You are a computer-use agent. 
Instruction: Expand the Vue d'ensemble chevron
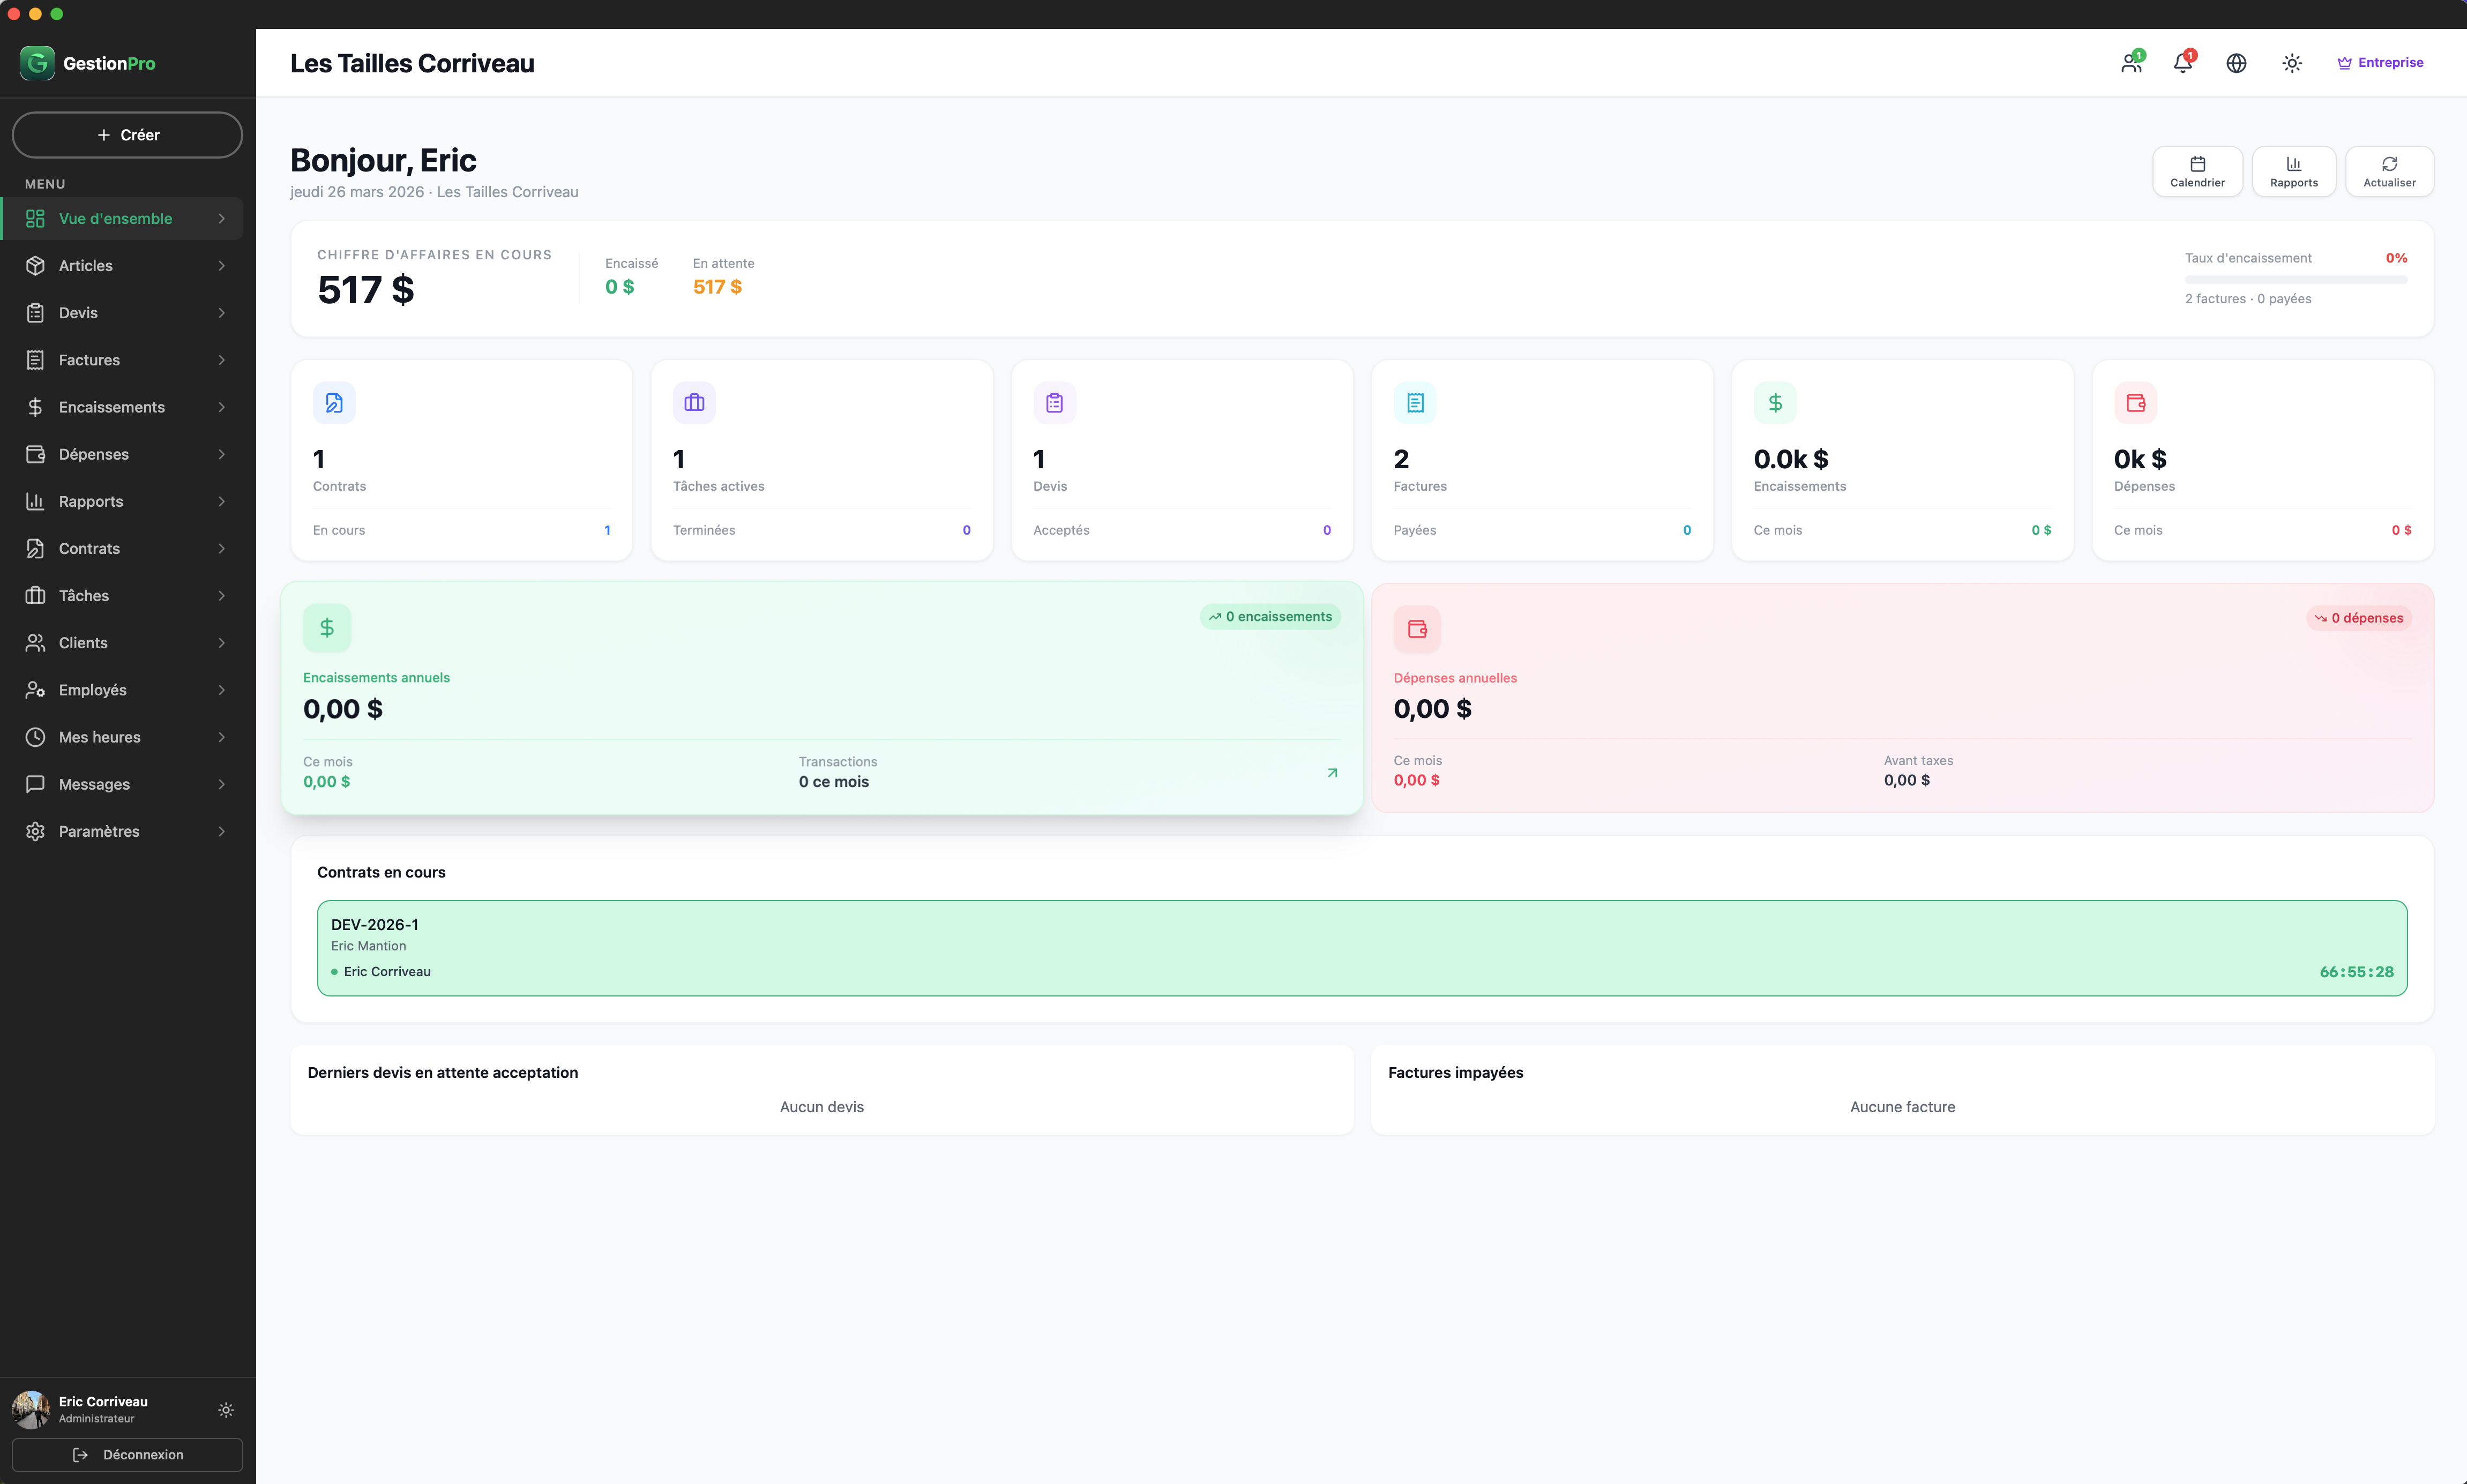(x=221, y=219)
